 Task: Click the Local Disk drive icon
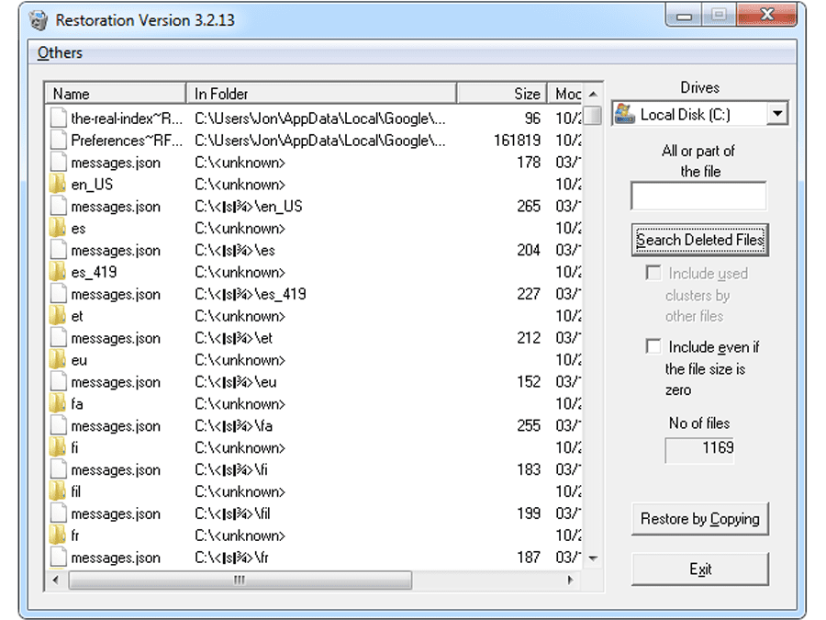tap(625, 114)
